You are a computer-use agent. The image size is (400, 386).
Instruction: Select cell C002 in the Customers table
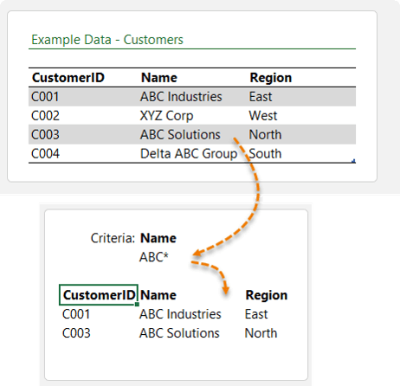pos(45,116)
